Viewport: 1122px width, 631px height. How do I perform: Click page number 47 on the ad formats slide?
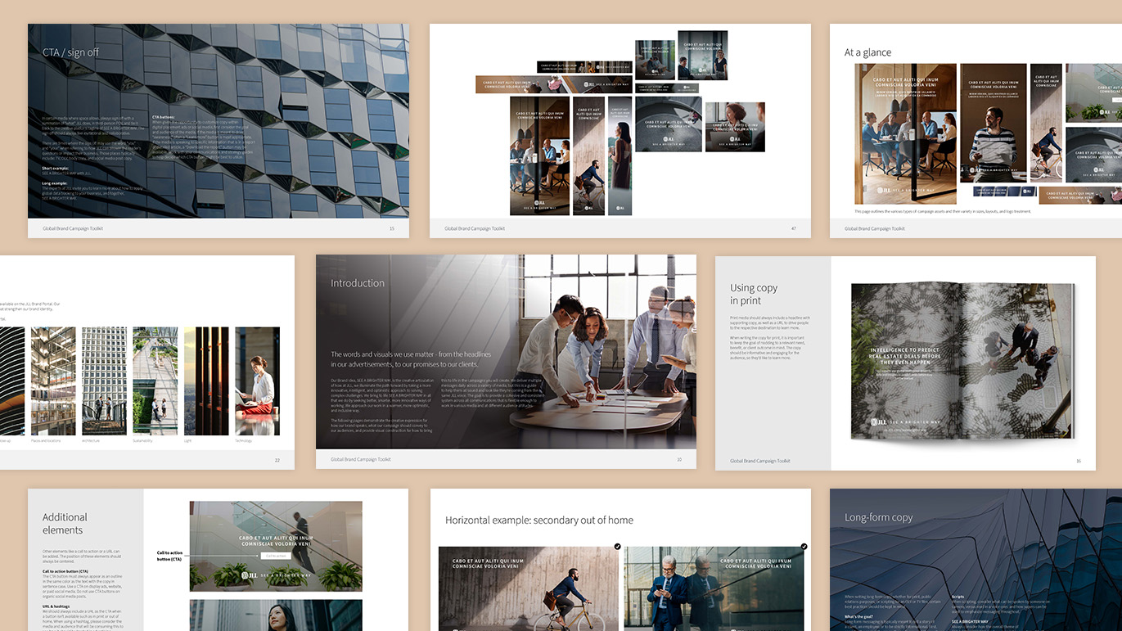pos(794,228)
